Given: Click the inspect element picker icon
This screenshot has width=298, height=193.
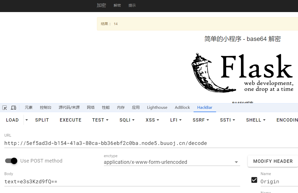Looking at the screenshot, I should click(5, 108).
